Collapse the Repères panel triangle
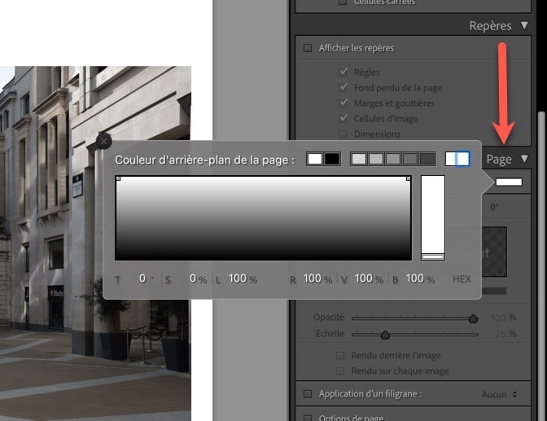This screenshot has height=421, width=547. (x=525, y=26)
